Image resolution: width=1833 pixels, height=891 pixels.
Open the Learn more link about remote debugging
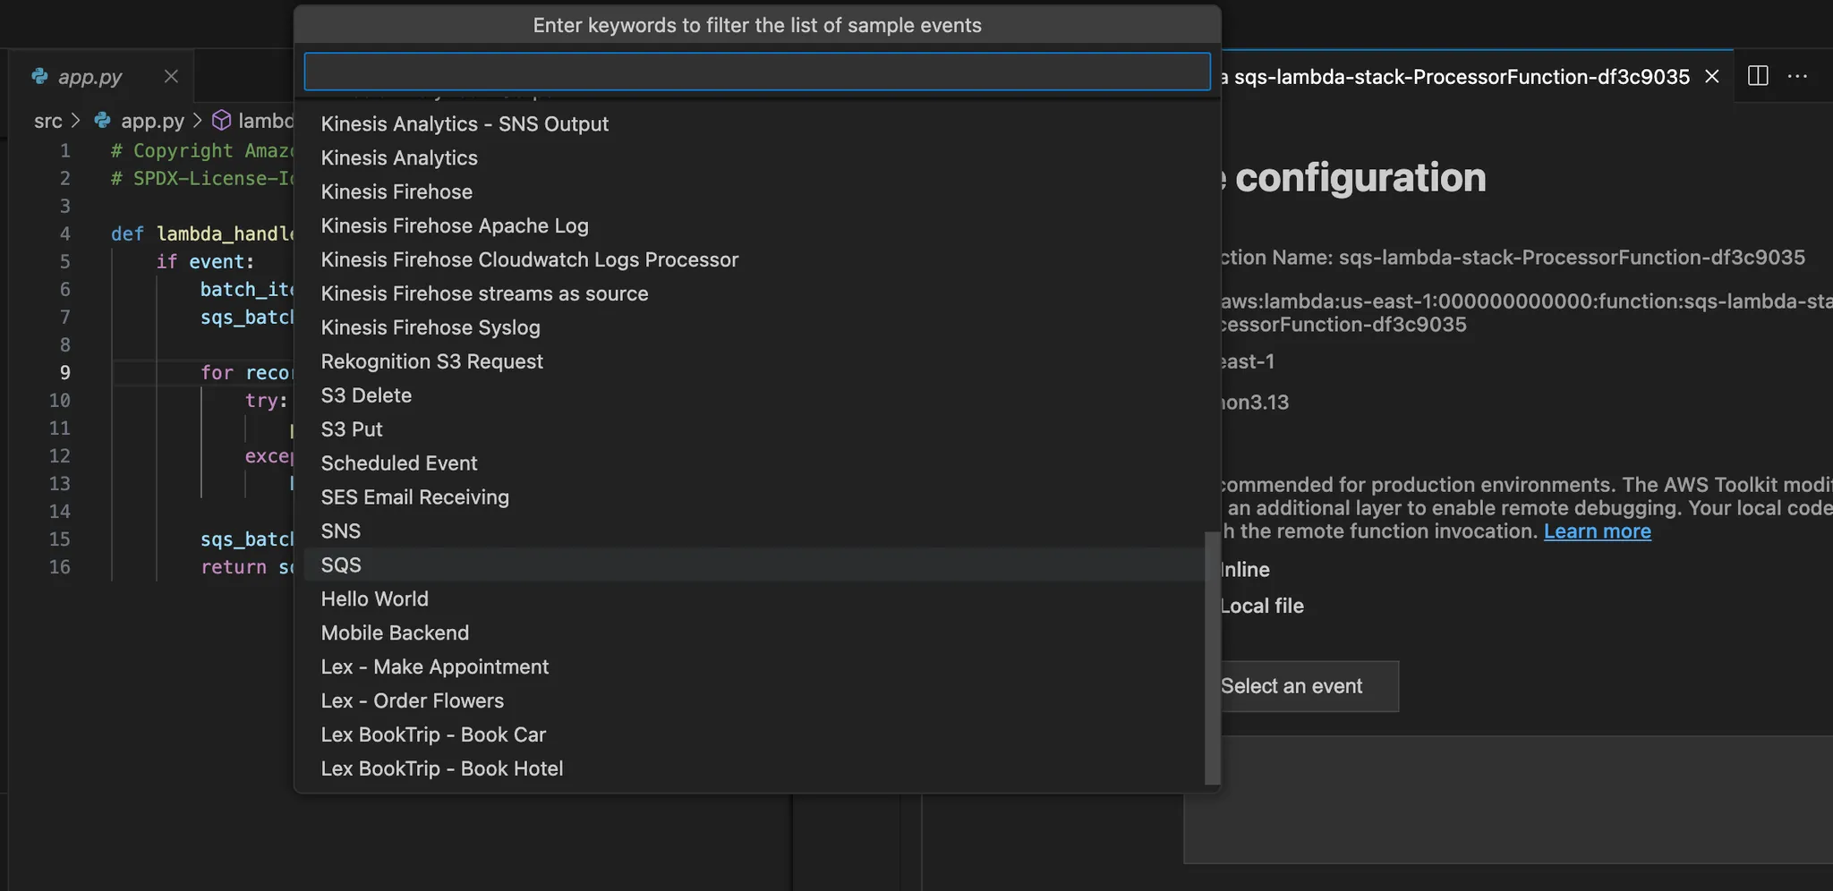click(x=1597, y=530)
